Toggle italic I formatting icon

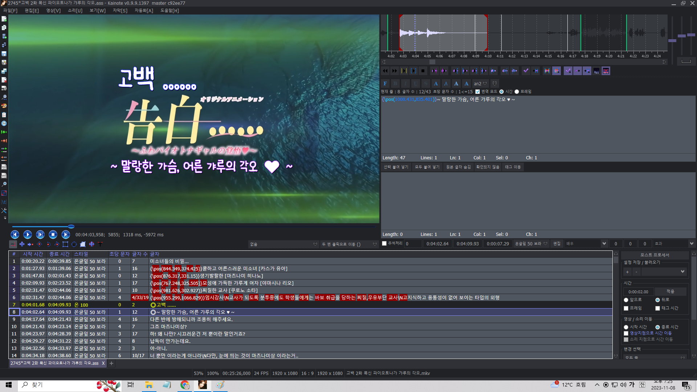tap(405, 83)
